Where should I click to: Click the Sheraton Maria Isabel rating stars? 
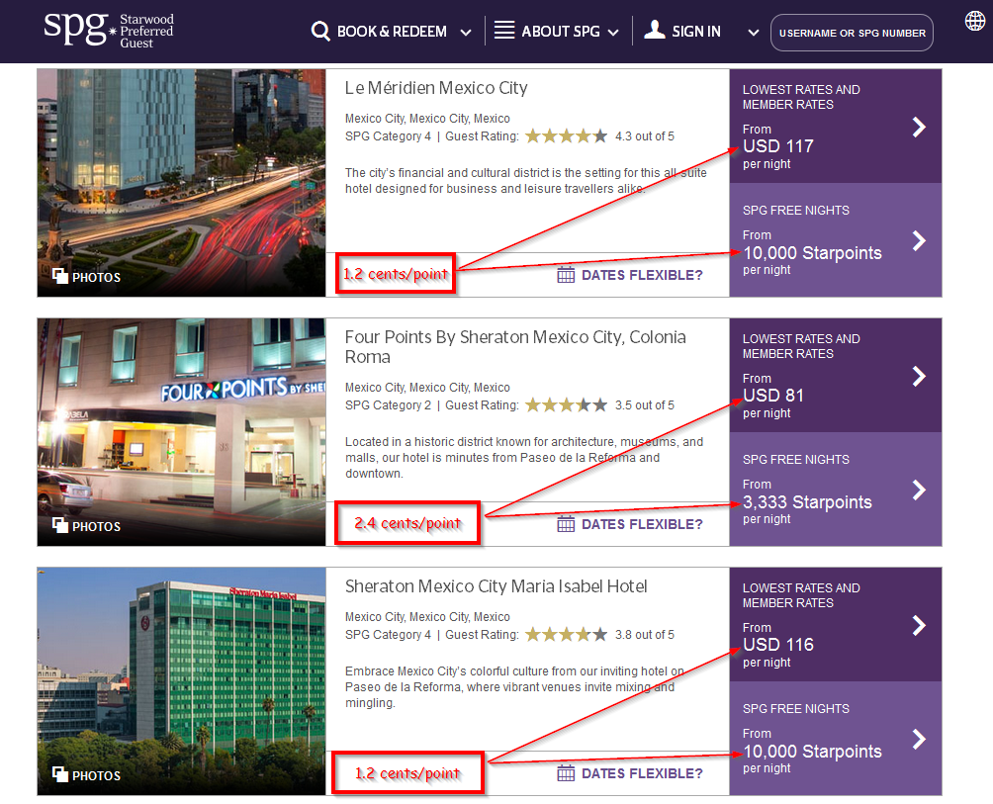pos(566,634)
